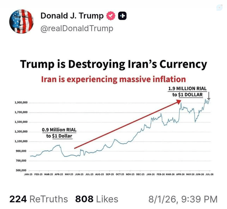Viewport: 227px width, 209px height.
Task: Click the 500,000 y-axis label
Action: [21, 170]
